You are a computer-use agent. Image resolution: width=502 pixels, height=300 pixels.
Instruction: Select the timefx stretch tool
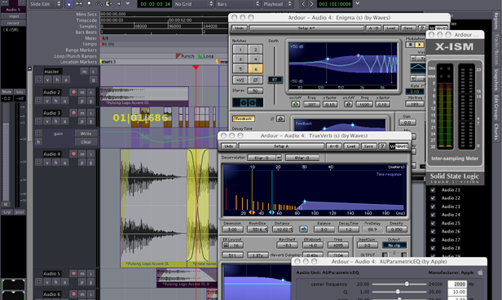click(x=109, y=4)
